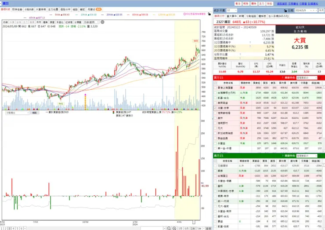This screenshot has width=325, height=230.
Task: Click the 主力 button in top bar
Action: [262, 4]
